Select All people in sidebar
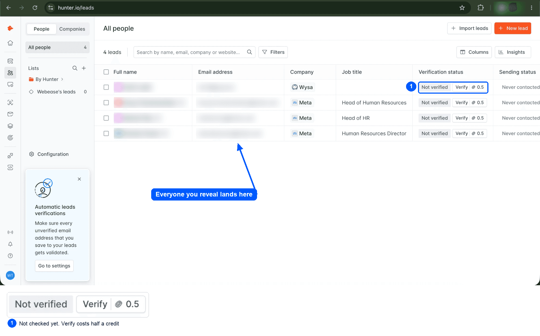 57,47
